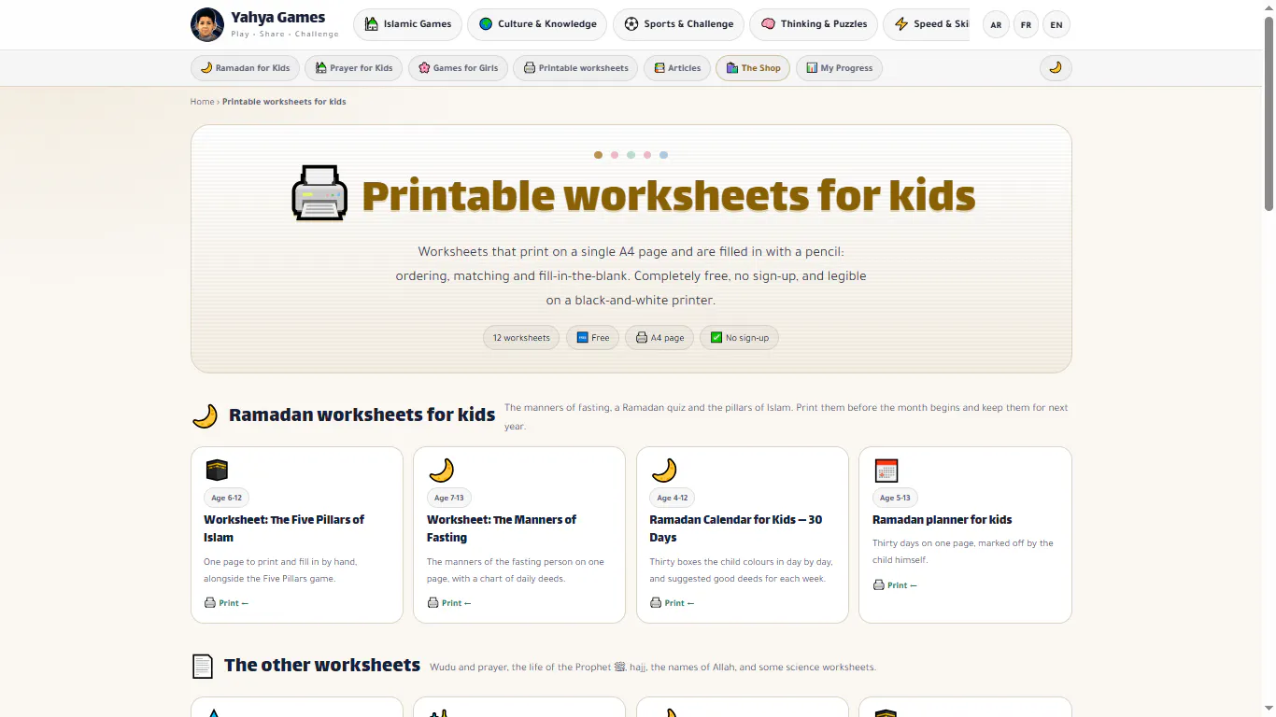
Task: Click the brain icon beside Thinking & Puzzles
Action: click(x=768, y=24)
